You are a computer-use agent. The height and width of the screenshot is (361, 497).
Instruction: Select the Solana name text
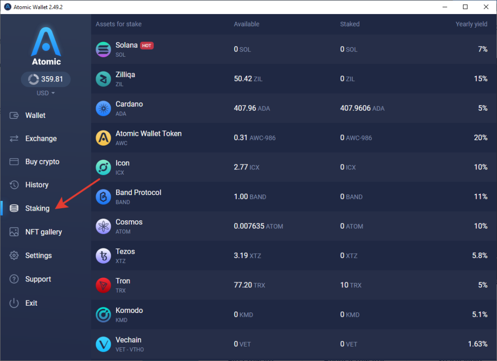click(x=127, y=45)
